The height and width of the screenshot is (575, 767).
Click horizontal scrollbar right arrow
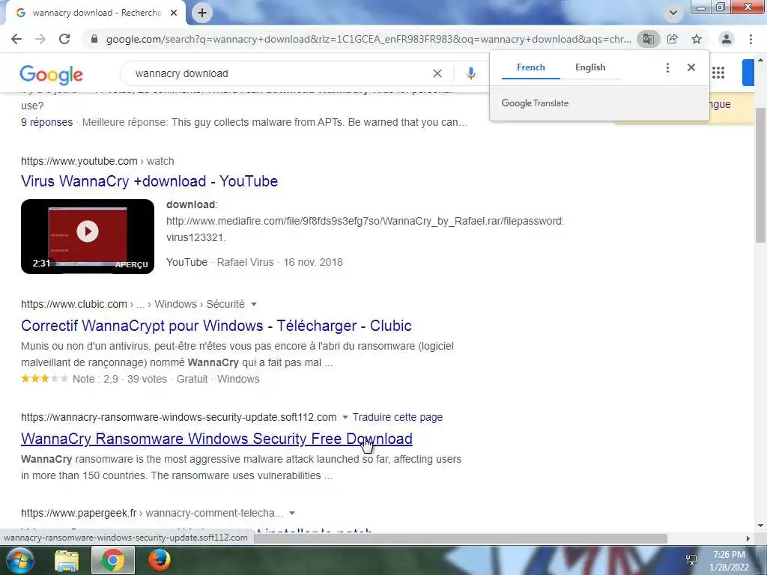pos(748,538)
